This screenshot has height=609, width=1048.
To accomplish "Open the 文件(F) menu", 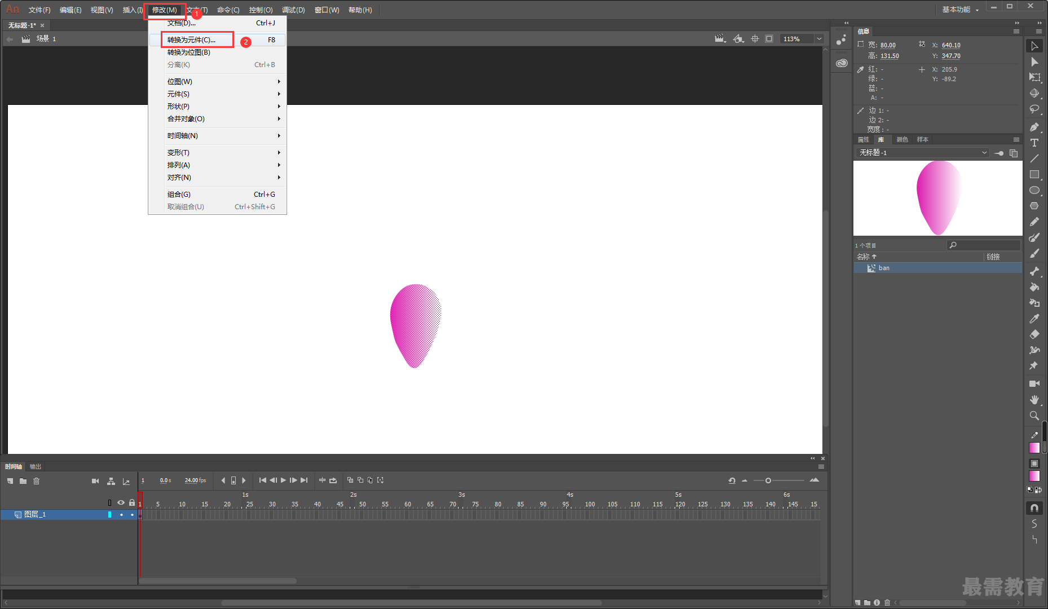I will (x=39, y=10).
